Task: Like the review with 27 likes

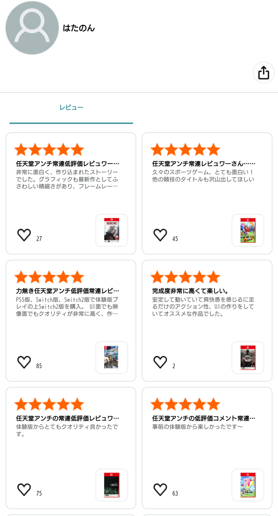Action: pyautogui.click(x=24, y=235)
